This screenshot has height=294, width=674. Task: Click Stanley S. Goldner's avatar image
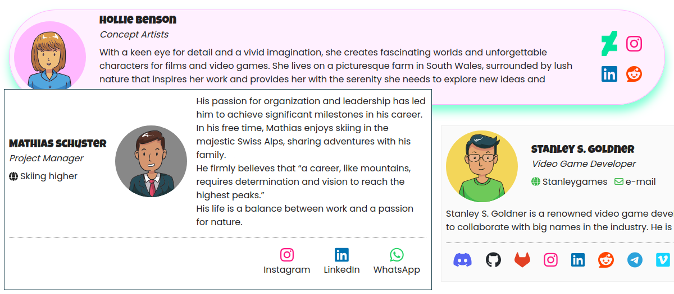[x=482, y=166]
